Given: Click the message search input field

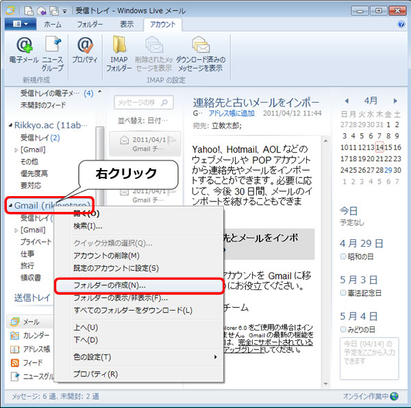Looking at the screenshot, I should tap(144, 102).
